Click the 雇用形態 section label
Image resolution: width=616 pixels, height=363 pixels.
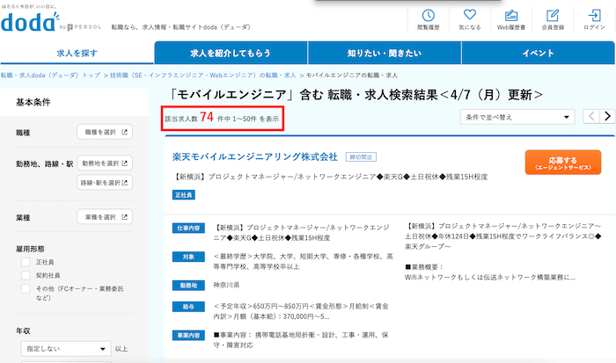pos(30,249)
